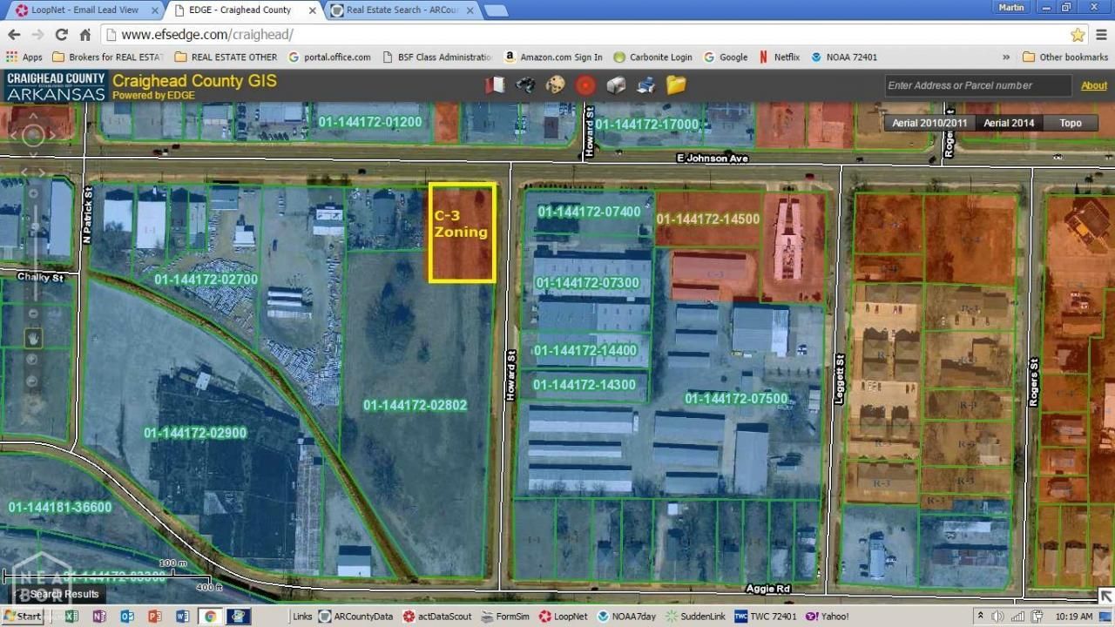Viewport: 1115px width, 627px height.
Task: Click the red and white book icon
Action: [495, 84]
